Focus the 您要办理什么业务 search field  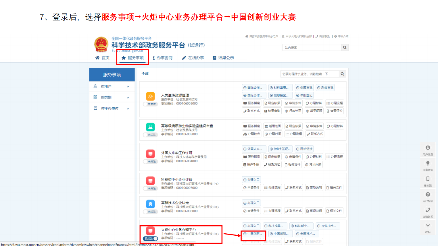[310, 74]
